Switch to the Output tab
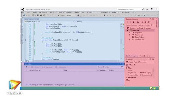 tap(35, 85)
